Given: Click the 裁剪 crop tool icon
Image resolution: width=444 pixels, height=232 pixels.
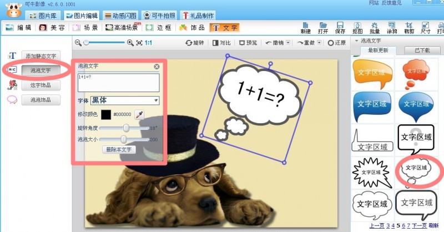Looking at the screenshot, I should (x=409, y=28).
